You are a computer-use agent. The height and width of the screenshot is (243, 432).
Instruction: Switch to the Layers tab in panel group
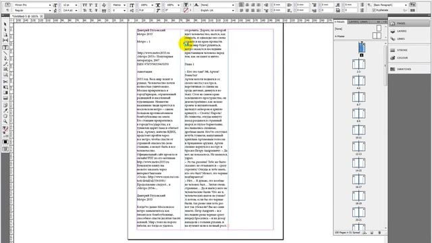[x=354, y=22]
